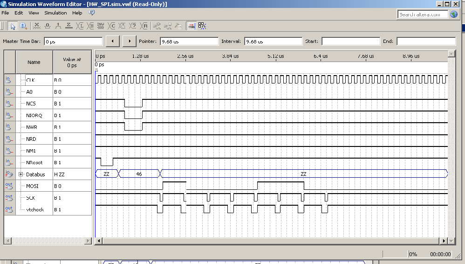Click the Master Time Bar field
465x264 pixels.
point(73,41)
